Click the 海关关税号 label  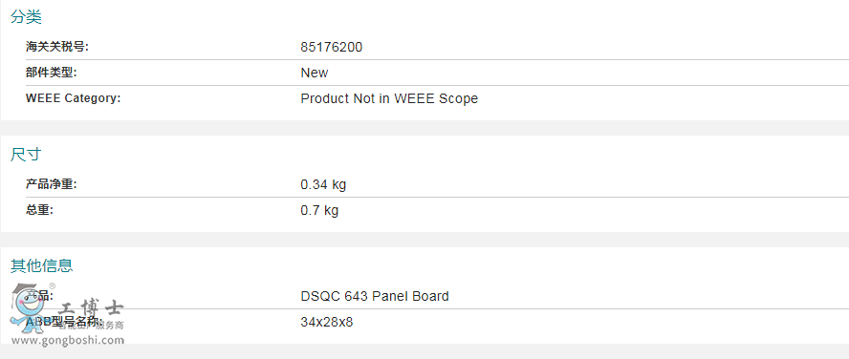56,47
